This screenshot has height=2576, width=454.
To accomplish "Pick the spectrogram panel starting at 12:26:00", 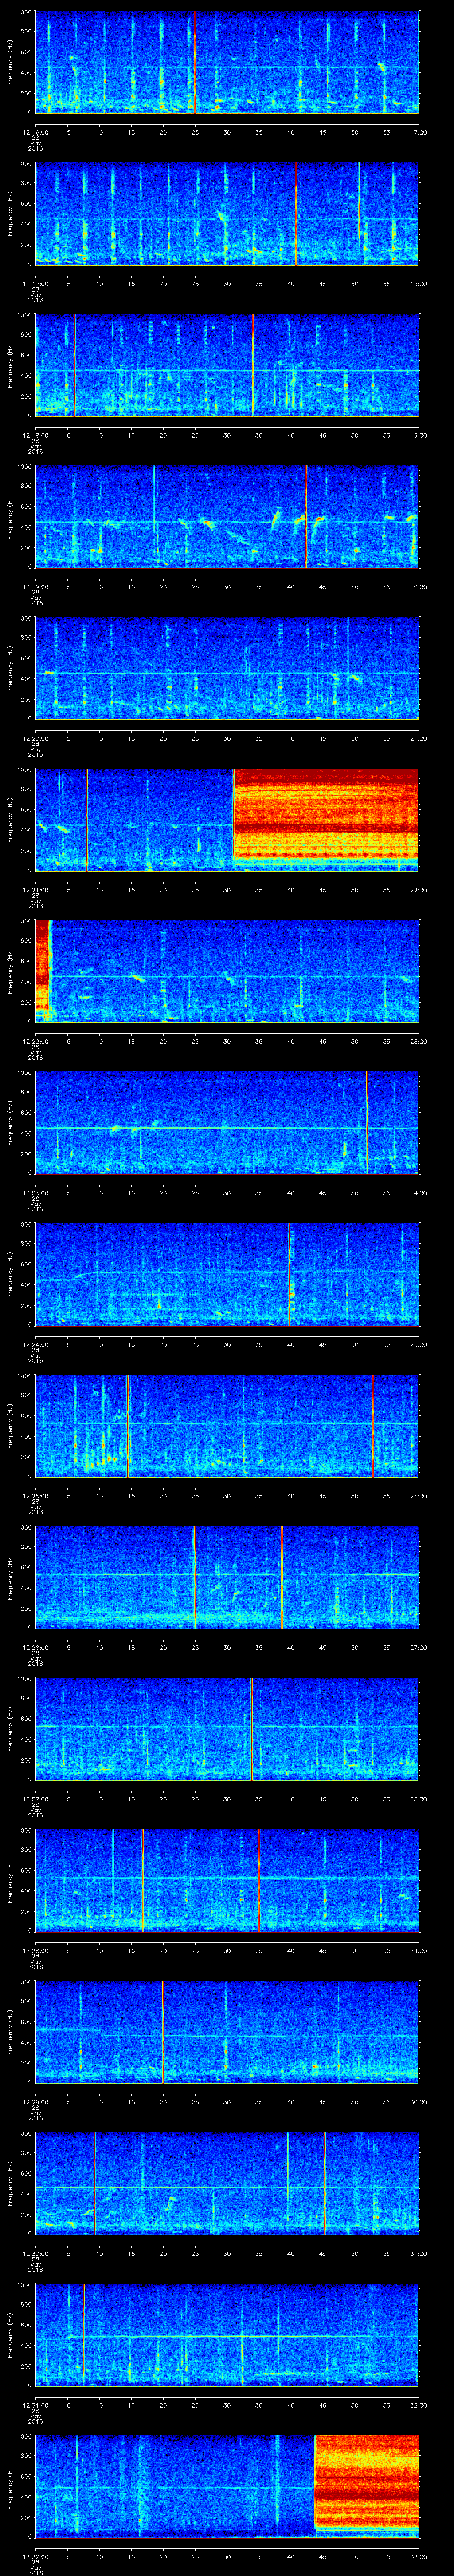I will pyautogui.click(x=227, y=1577).
